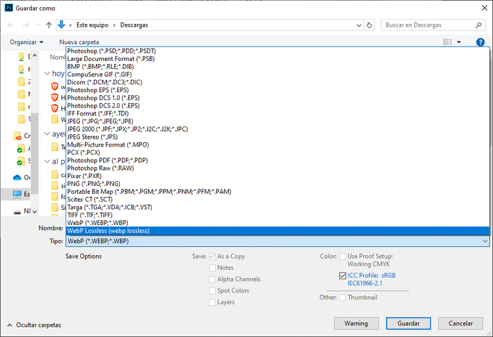Image resolution: width=493 pixels, height=337 pixels.
Task: Select Dicom file format
Action: click(278, 82)
